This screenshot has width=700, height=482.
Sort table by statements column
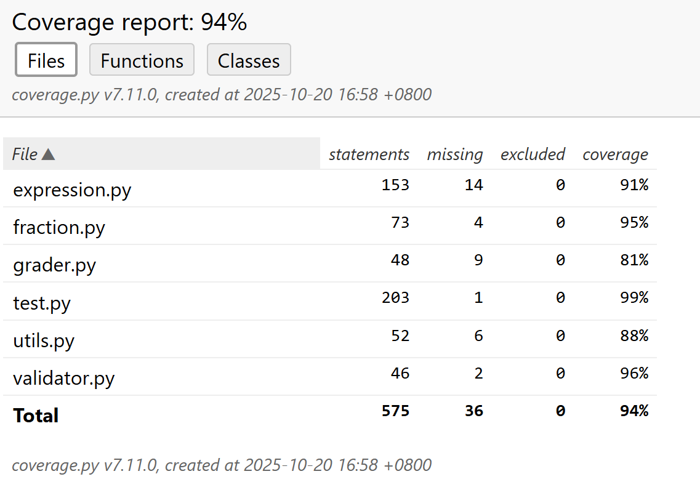click(x=369, y=155)
